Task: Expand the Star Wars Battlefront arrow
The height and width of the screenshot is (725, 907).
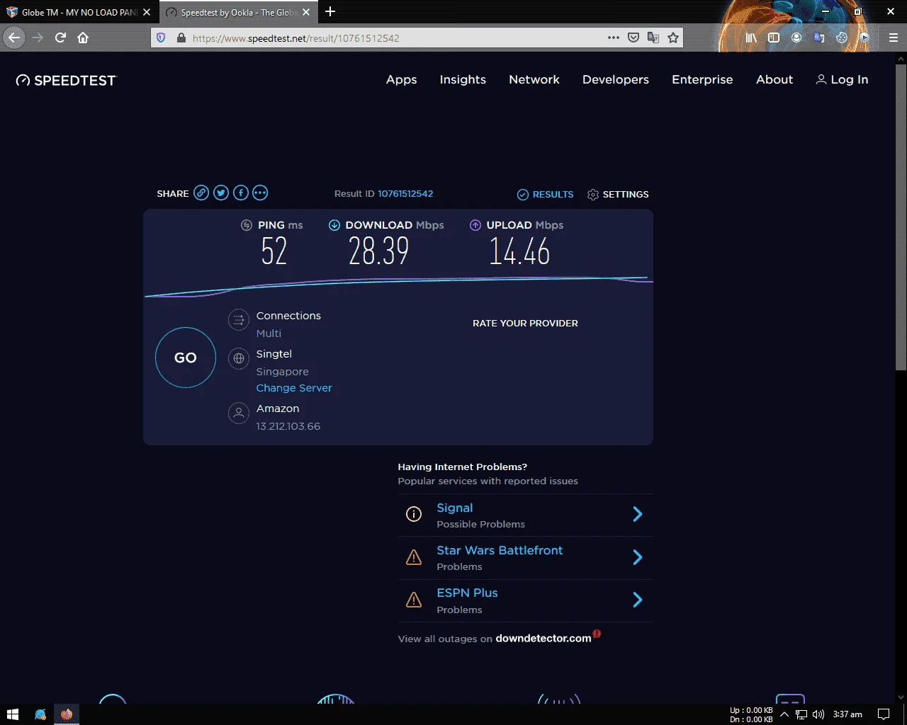Action: (x=637, y=557)
